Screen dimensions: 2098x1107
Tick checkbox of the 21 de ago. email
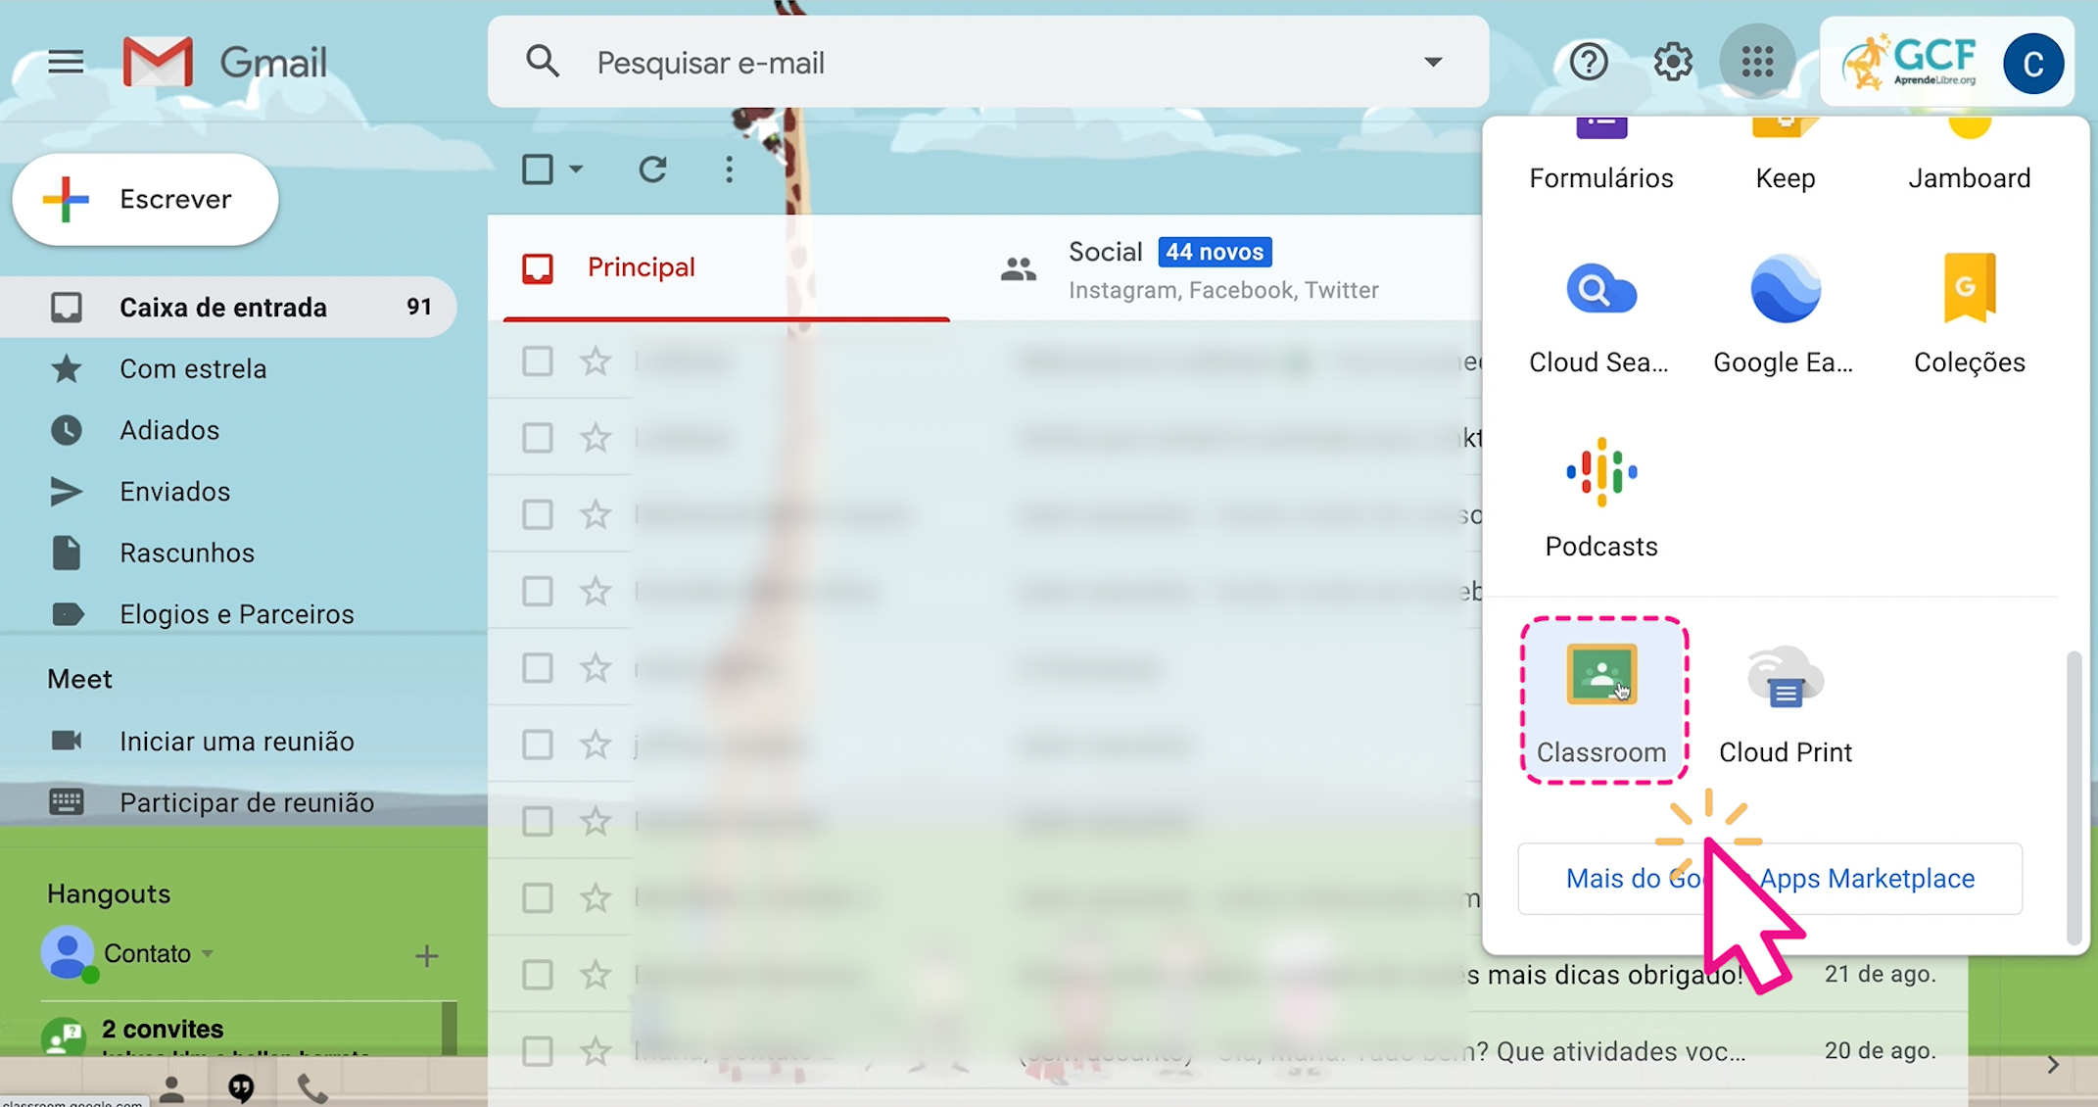537,975
